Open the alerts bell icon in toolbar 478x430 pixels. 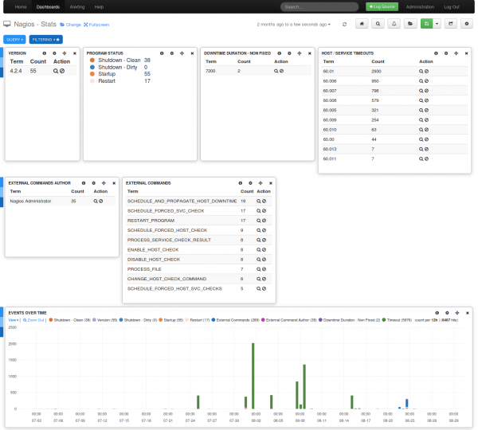394,24
